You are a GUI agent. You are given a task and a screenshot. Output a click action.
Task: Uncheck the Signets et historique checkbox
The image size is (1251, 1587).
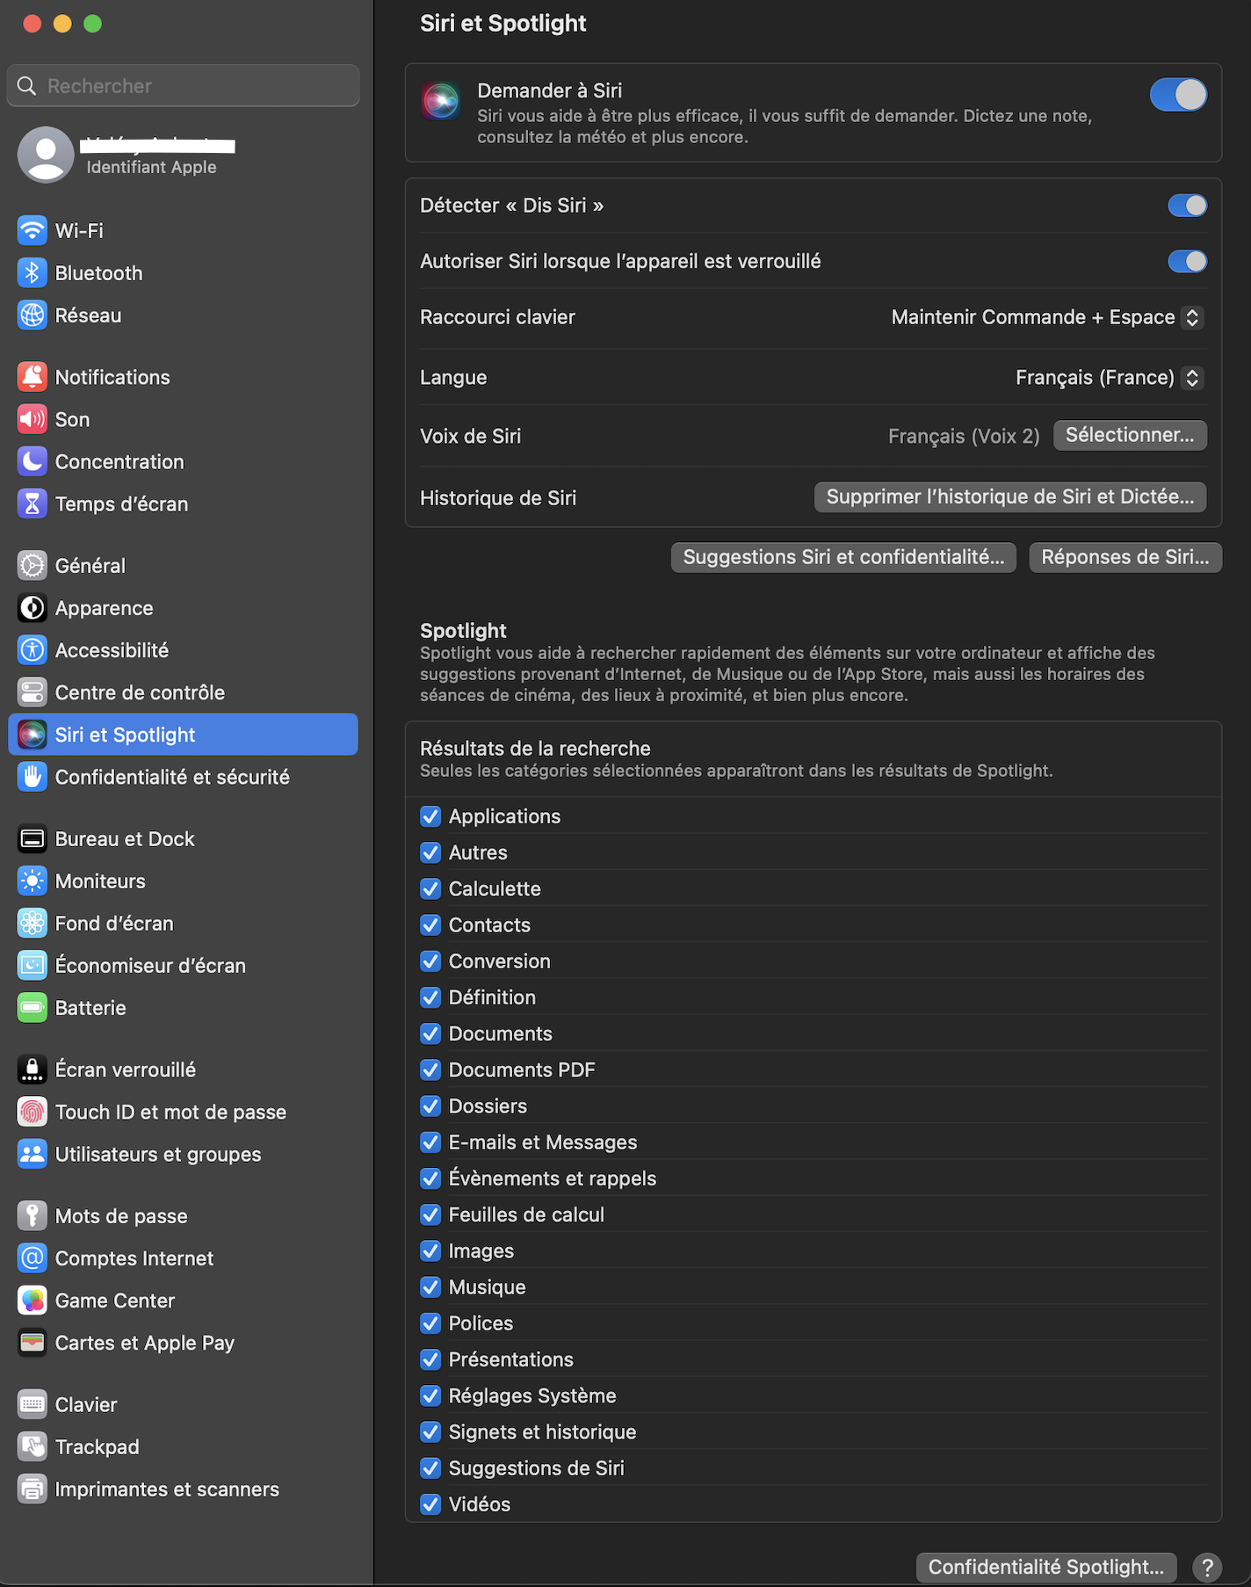click(430, 1432)
